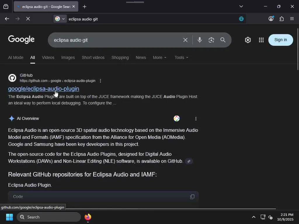Open the Google apps grid
The height and width of the screenshot is (224, 299).
(x=261, y=40)
